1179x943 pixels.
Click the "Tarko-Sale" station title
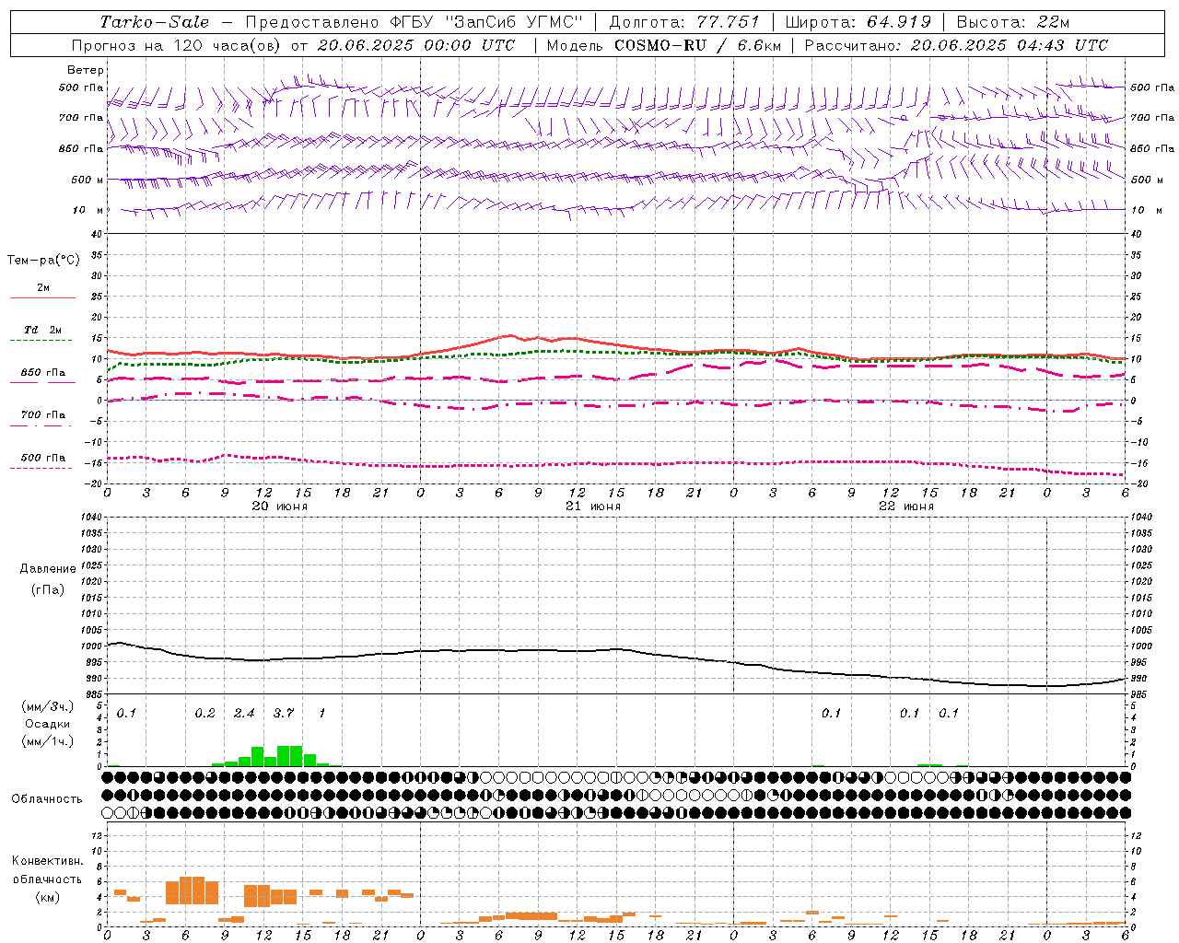[155, 22]
